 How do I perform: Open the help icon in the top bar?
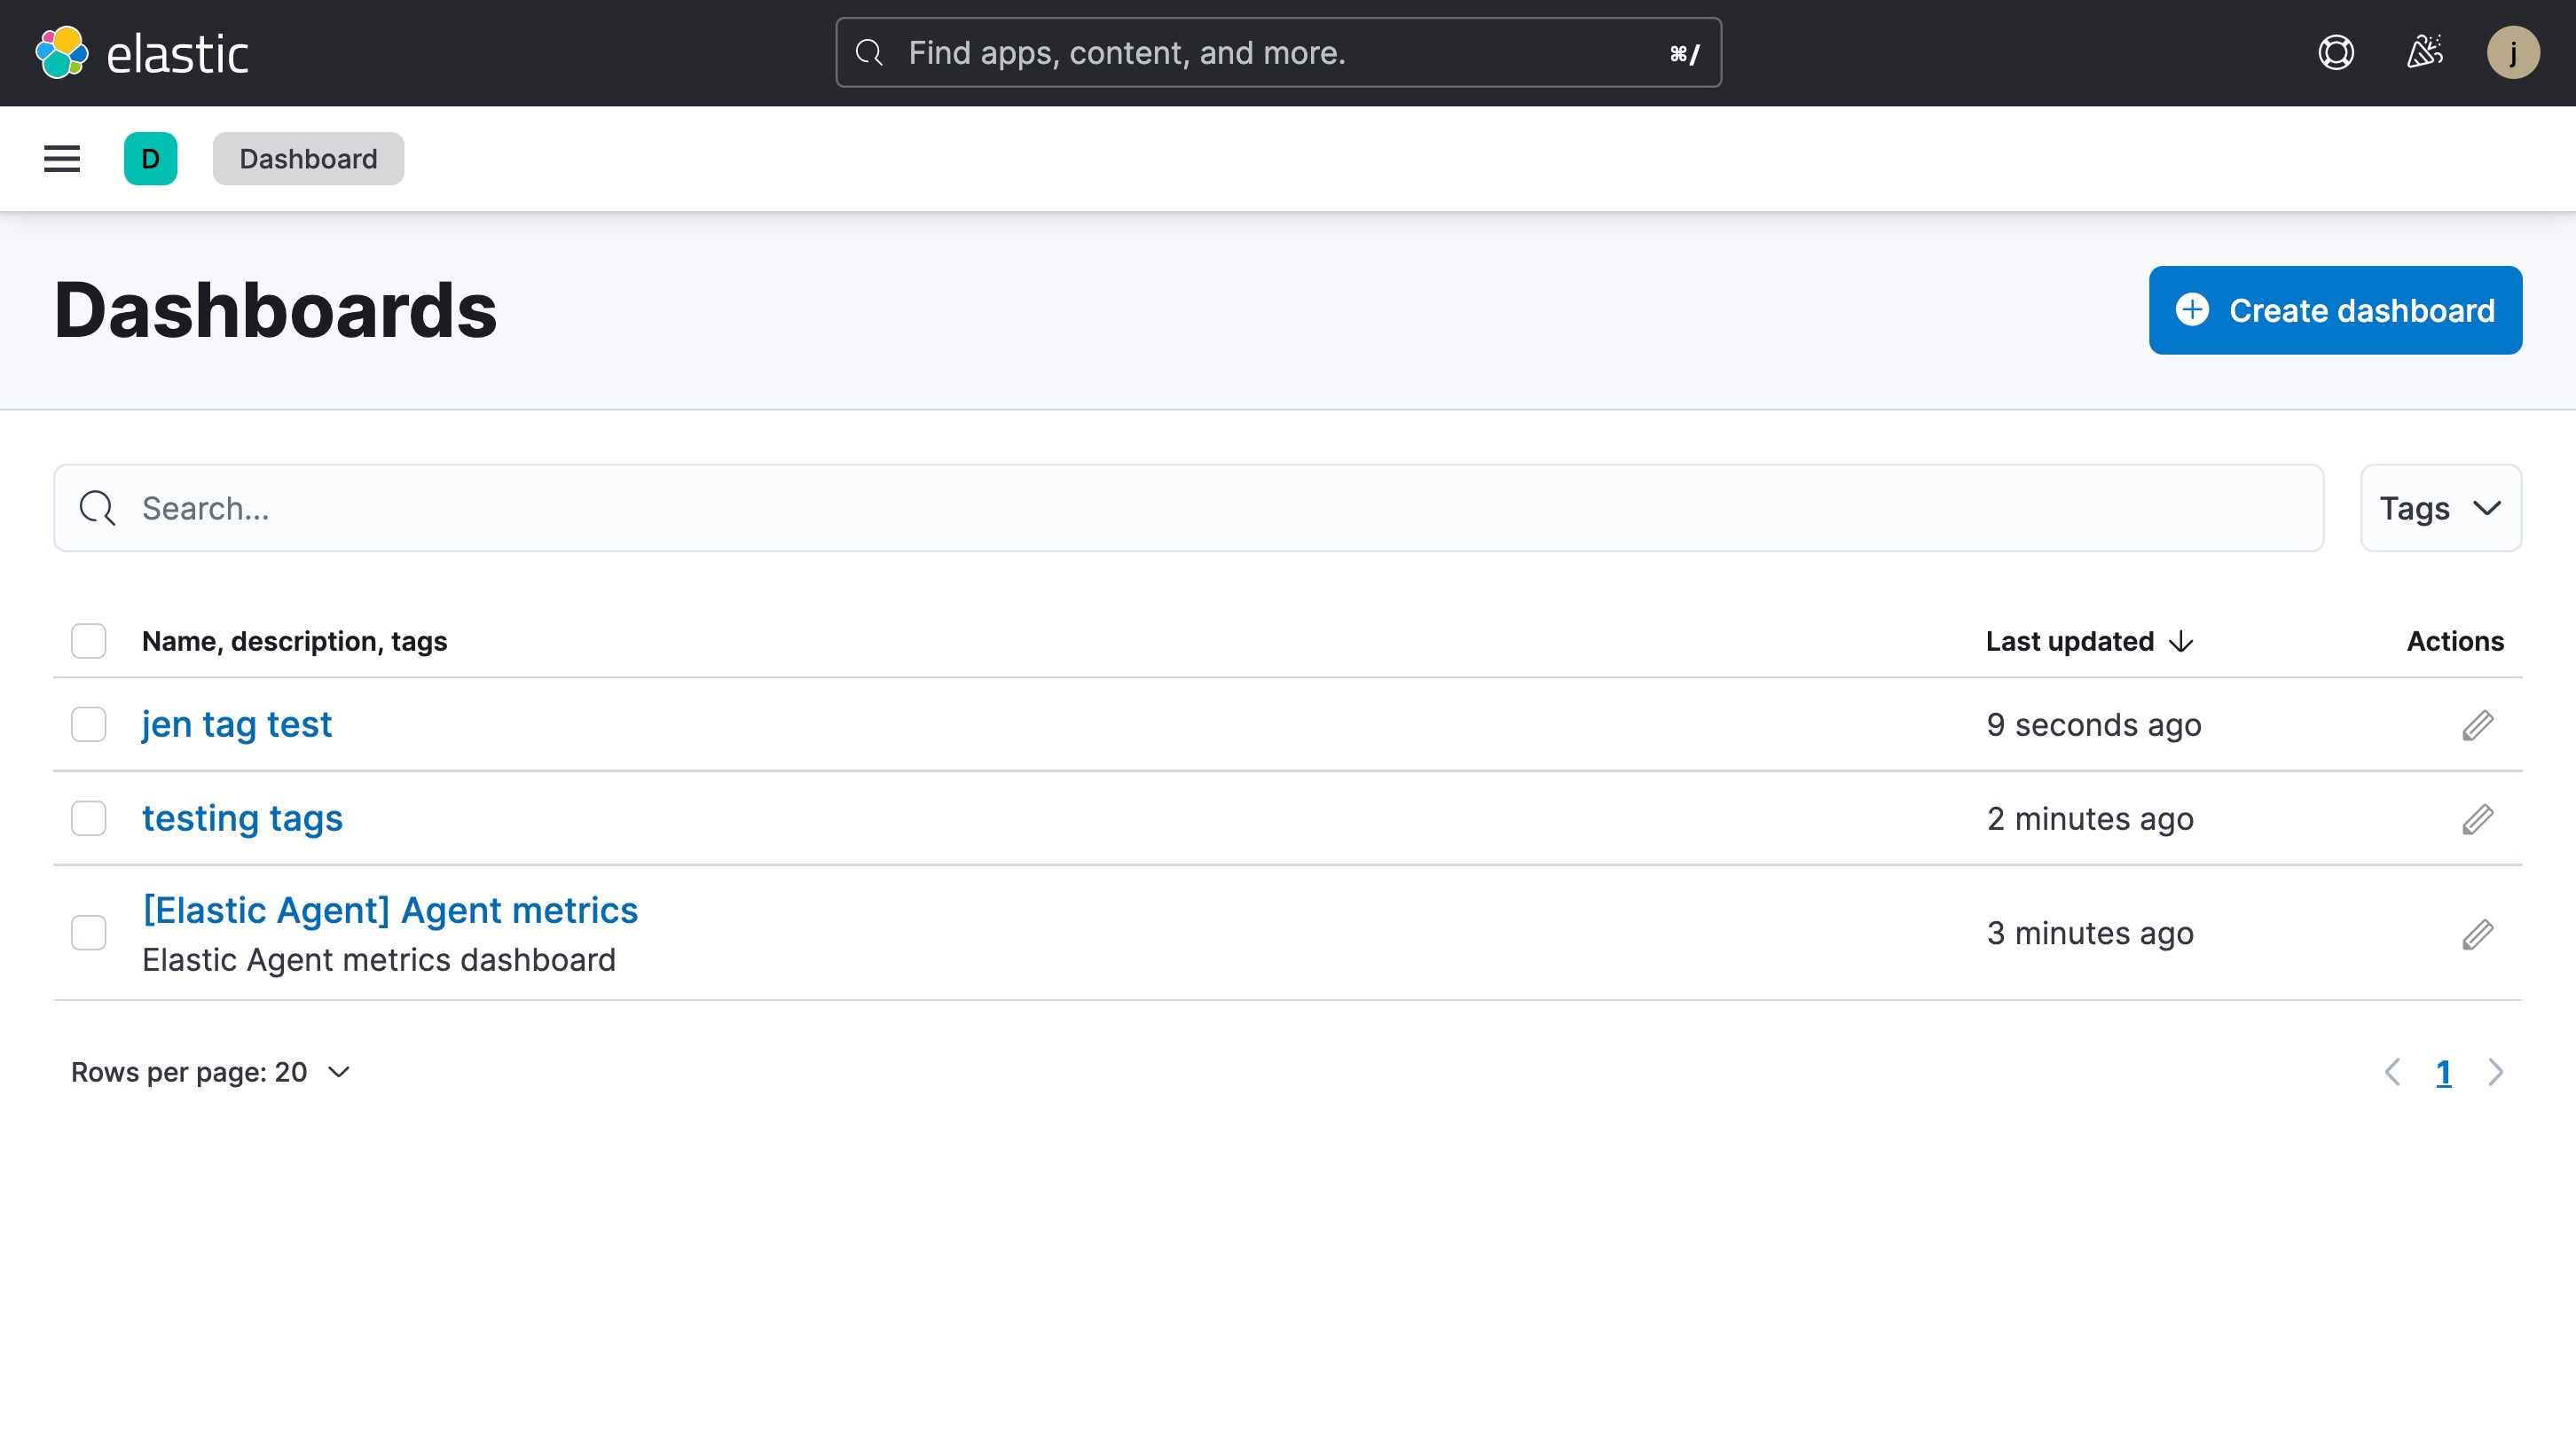tap(2336, 52)
